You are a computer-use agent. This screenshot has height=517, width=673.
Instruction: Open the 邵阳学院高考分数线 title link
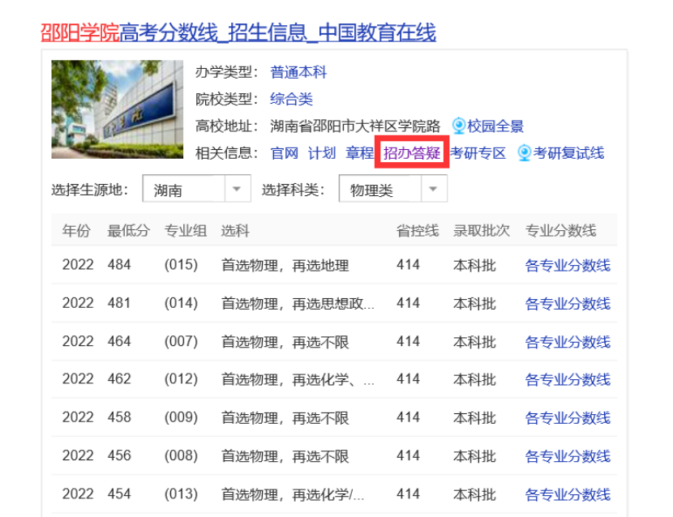[238, 32]
